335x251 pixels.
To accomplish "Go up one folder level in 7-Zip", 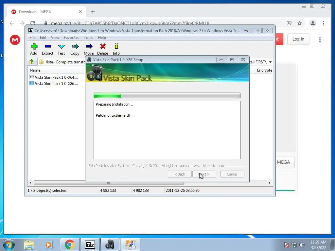I will pyautogui.click(x=31, y=62).
